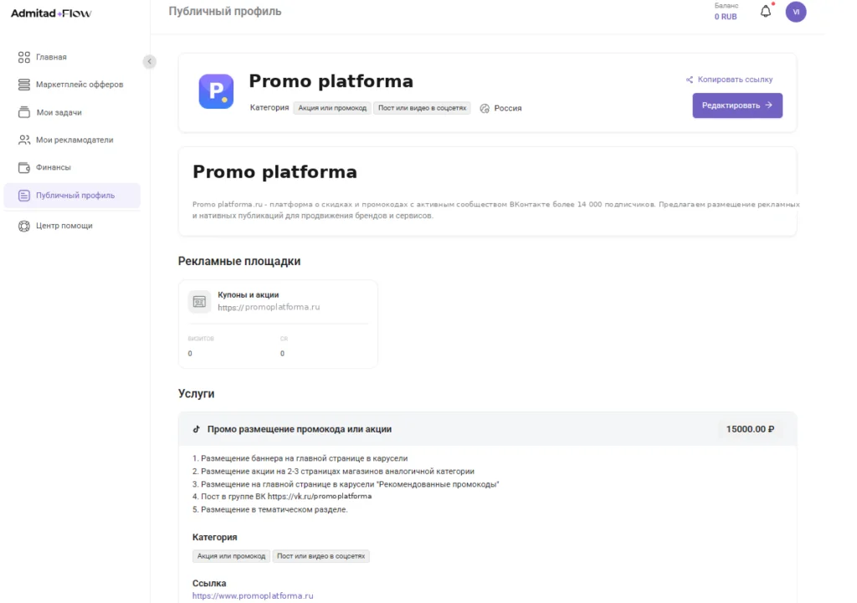Click the Мои задачи tasks icon

pos(24,112)
